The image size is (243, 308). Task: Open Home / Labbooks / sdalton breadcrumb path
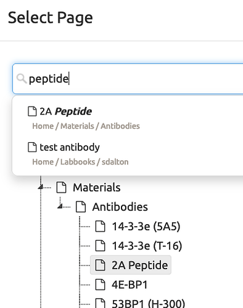click(80, 162)
